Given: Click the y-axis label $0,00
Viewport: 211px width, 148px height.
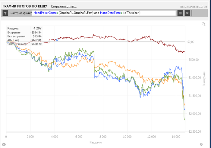Looking at the screenshot, I should coord(191,42).
